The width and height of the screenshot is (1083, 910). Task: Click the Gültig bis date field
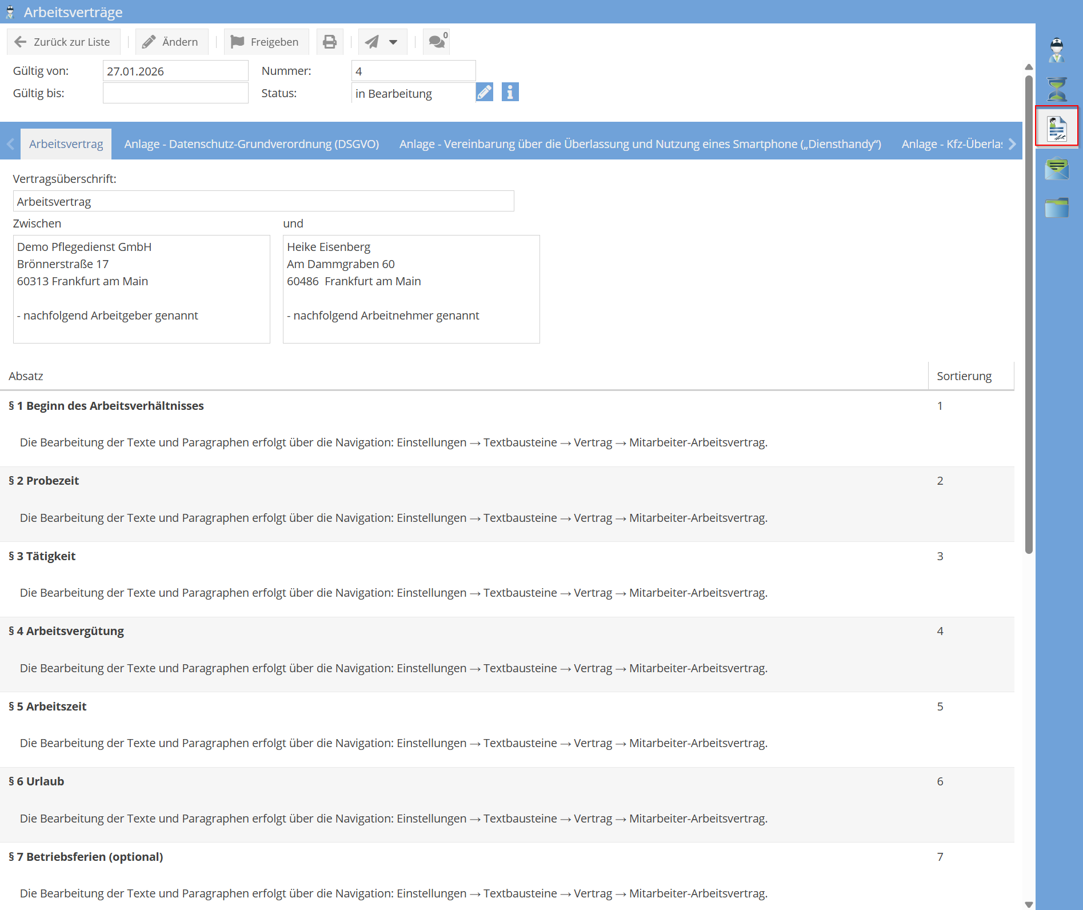click(x=175, y=93)
